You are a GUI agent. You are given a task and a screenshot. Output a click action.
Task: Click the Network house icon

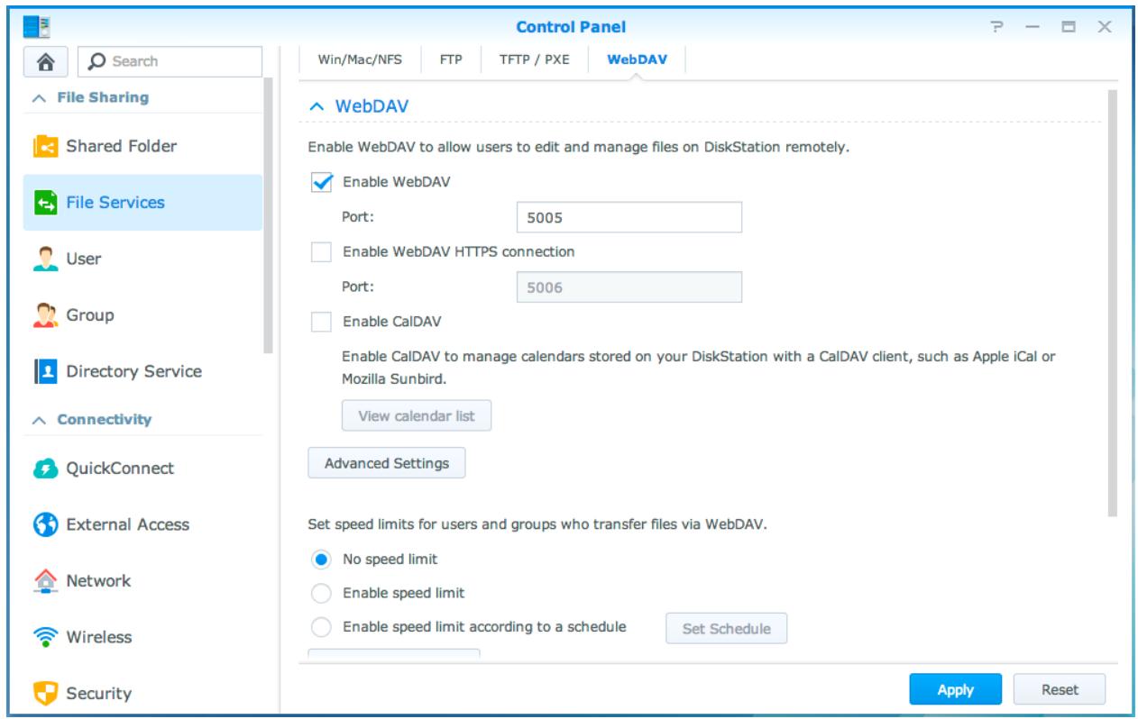click(x=45, y=581)
